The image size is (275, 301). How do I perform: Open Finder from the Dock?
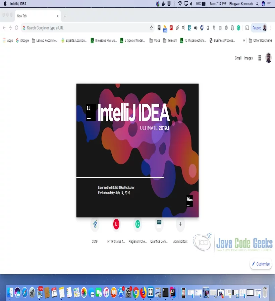(10, 292)
